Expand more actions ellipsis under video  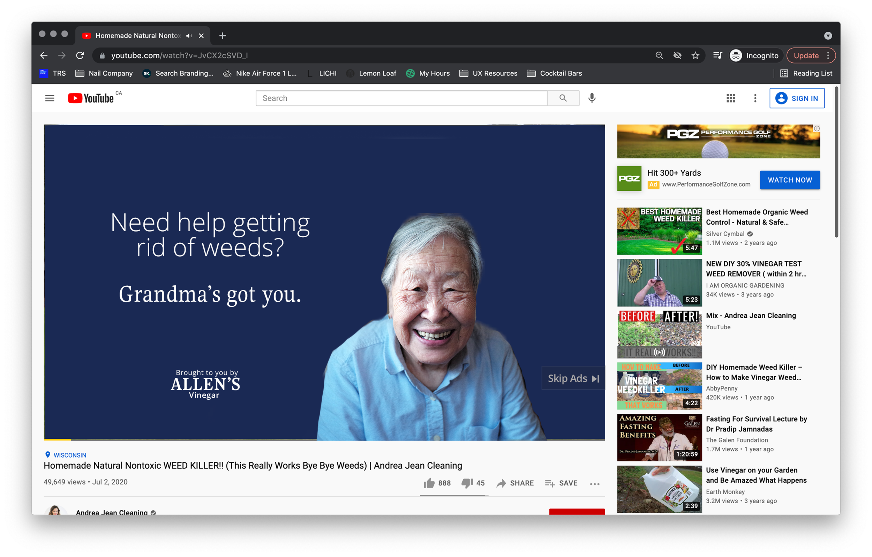click(x=595, y=484)
